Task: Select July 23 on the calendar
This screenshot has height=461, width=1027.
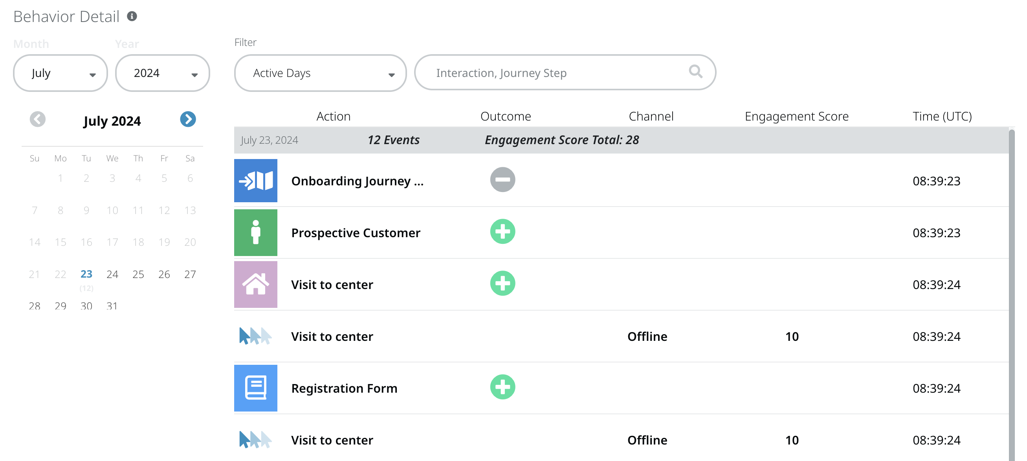Action: tap(86, 274)
